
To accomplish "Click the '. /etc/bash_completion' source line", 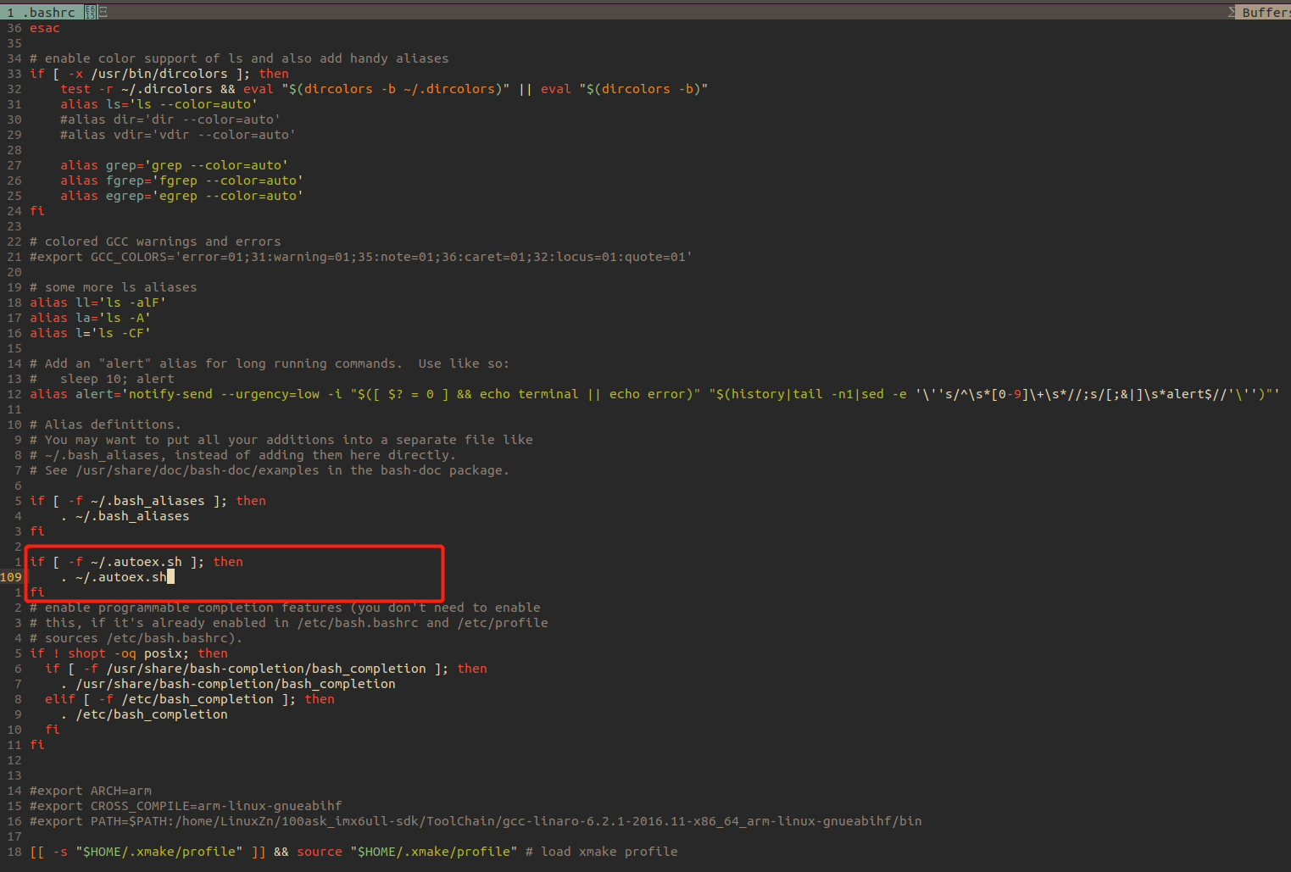I will 144,714.
